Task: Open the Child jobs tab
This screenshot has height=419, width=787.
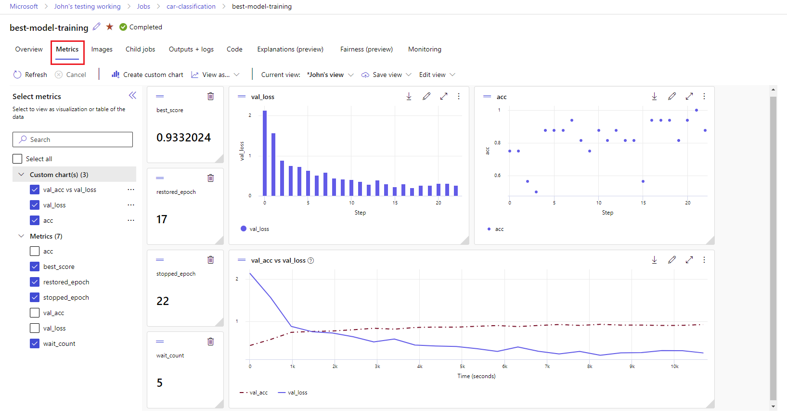Action: point(140,49)
